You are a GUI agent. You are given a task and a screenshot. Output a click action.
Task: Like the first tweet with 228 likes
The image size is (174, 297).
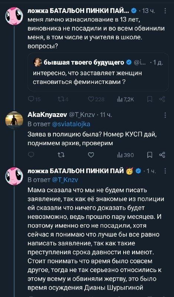pyautogui.click(x=96, y=99)
